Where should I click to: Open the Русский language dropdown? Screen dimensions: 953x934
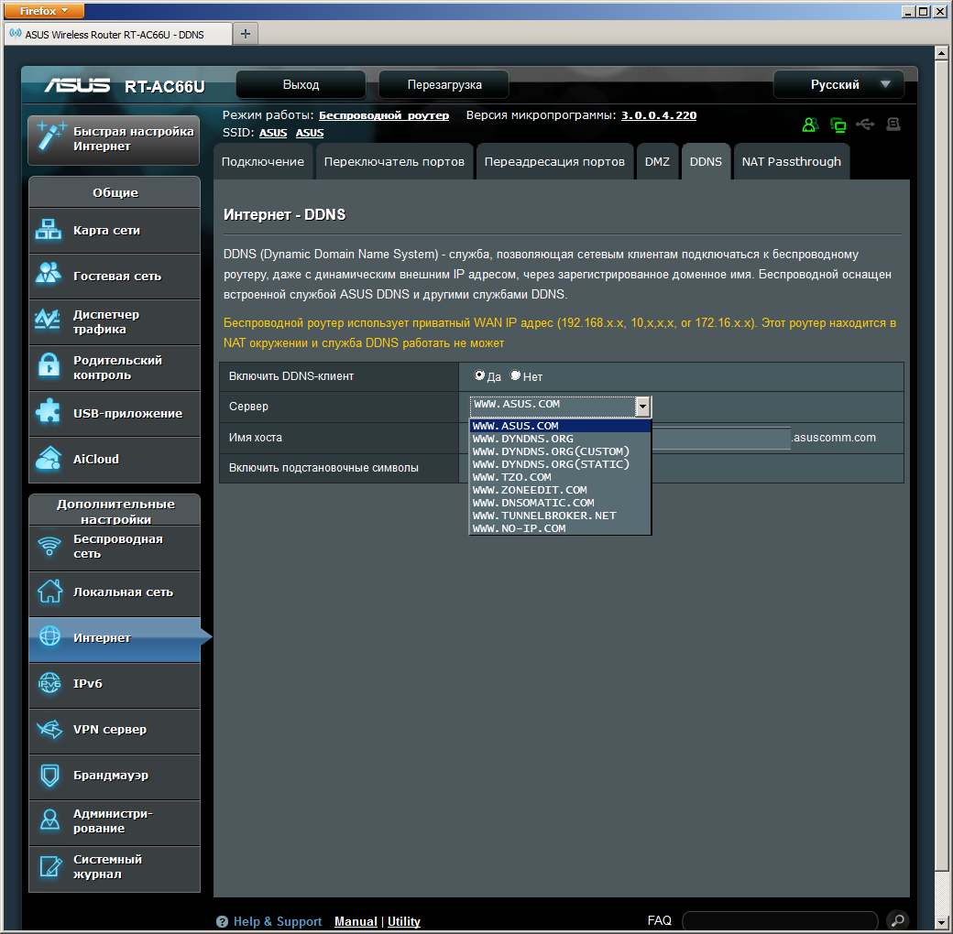[x=838, y=84]
